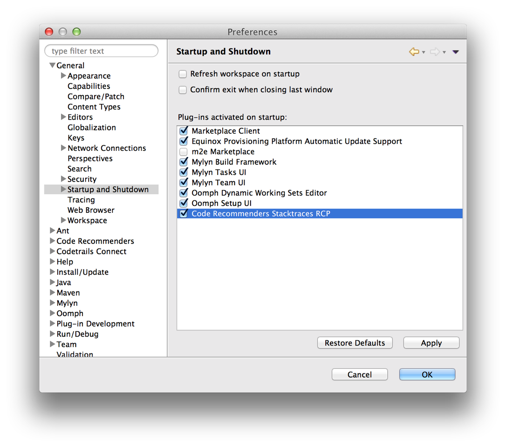Expand the Security node
Image resolution: width=506 pixels, height=447 pixels.
(x=63, y=179)
